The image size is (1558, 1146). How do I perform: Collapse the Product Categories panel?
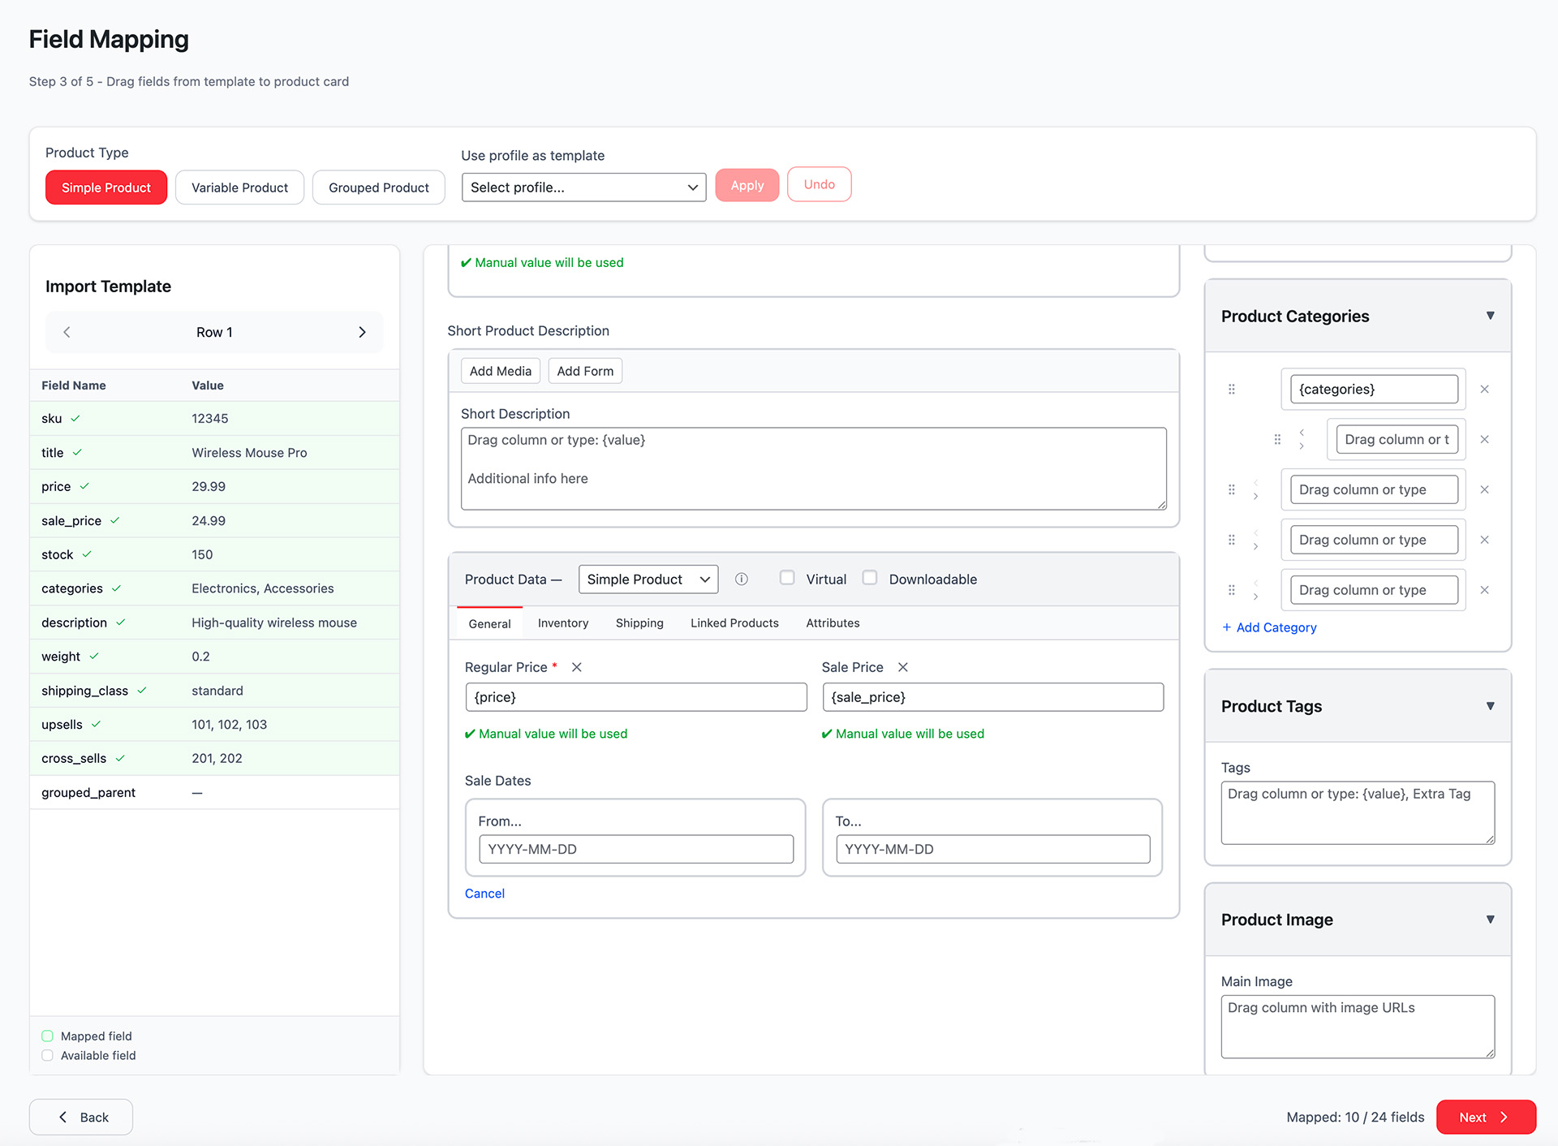pyautogui.click(x=1490, y=316)
